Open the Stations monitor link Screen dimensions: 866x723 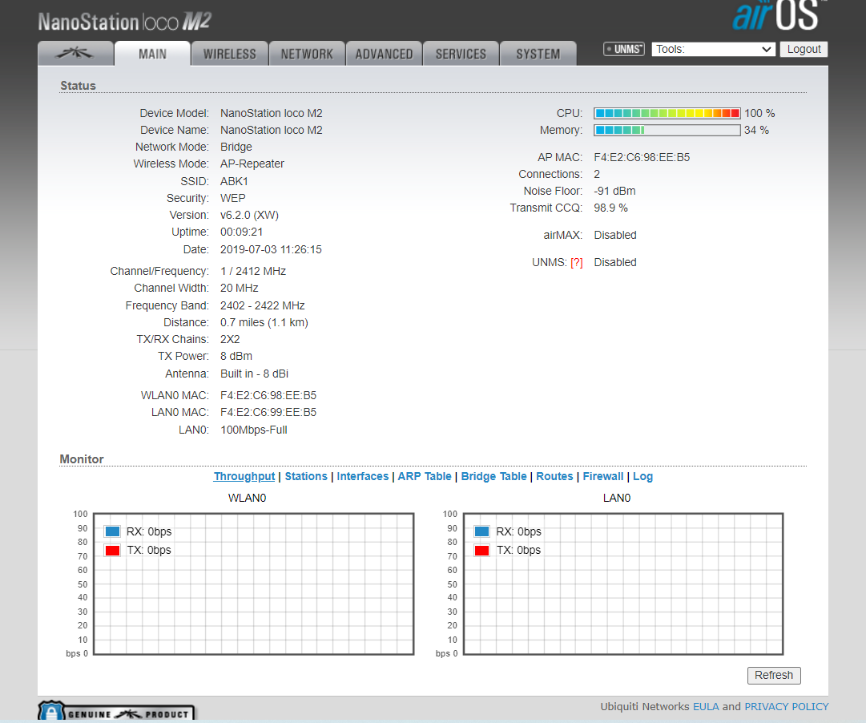click(x=306, y=476)
